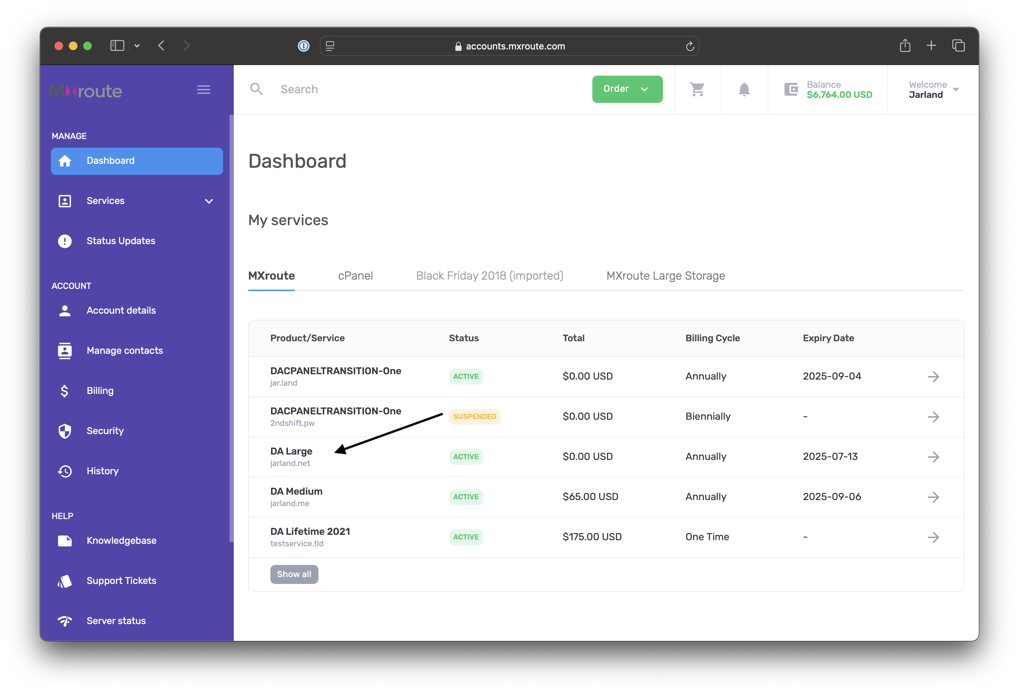The height and width of the screenshot is (694, 1019).
Task: Open the Security page
Action: pyautogui.click(x=105, y=431)
